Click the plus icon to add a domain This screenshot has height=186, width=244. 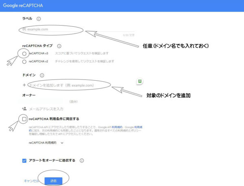click(x=24, y=85)
